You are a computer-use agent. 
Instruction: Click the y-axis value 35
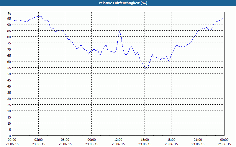tap(9, 92)
